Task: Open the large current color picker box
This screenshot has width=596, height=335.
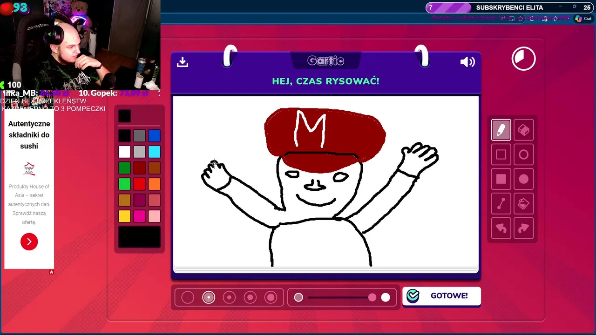Action: coord(139,237)
